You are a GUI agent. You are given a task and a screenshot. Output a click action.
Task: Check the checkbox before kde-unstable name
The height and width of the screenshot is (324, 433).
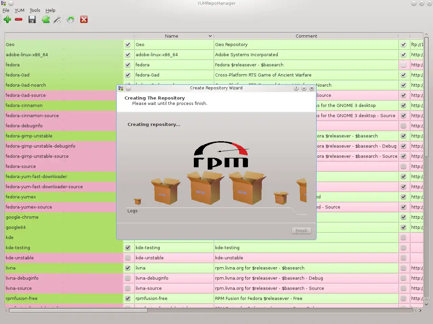click(x=128, y=258)
